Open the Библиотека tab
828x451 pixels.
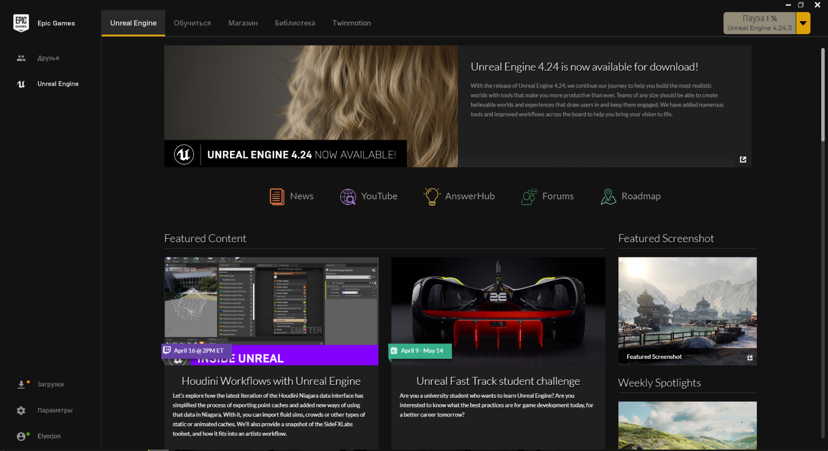pos(295,23)
